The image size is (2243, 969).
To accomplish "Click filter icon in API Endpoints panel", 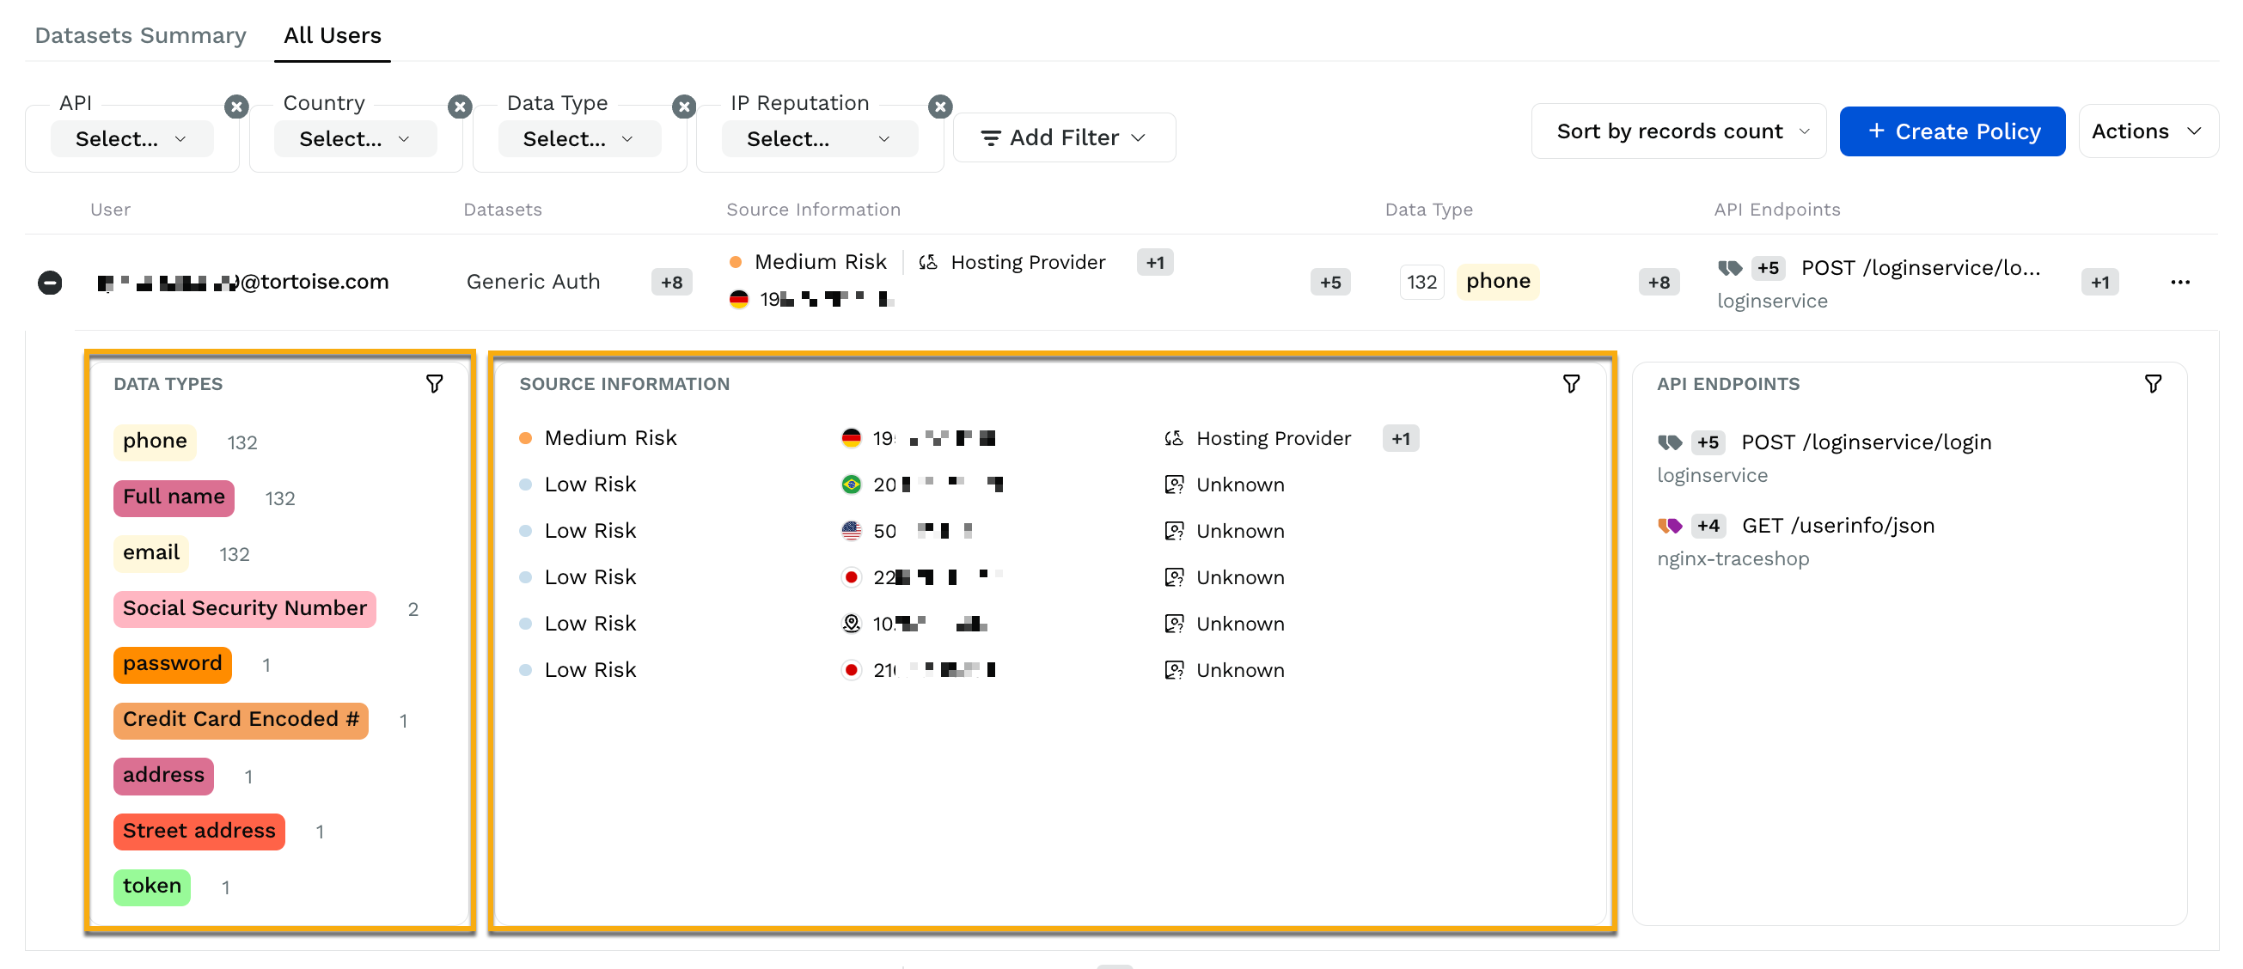I will pyautogui.click(x=2153, y=384).
